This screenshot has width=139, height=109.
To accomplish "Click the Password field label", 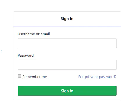I will [x=26, y=56].
